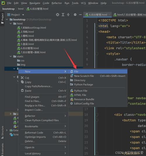146x156 pixels.
Task: Click the locate/select opened file crosshair icon
Action: coord(58,15)
